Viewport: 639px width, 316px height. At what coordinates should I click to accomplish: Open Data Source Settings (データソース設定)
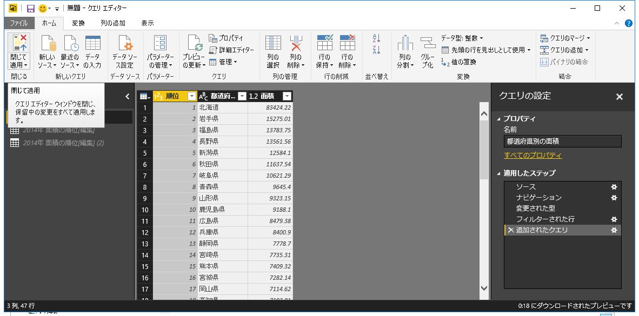(x=125, y=51)
